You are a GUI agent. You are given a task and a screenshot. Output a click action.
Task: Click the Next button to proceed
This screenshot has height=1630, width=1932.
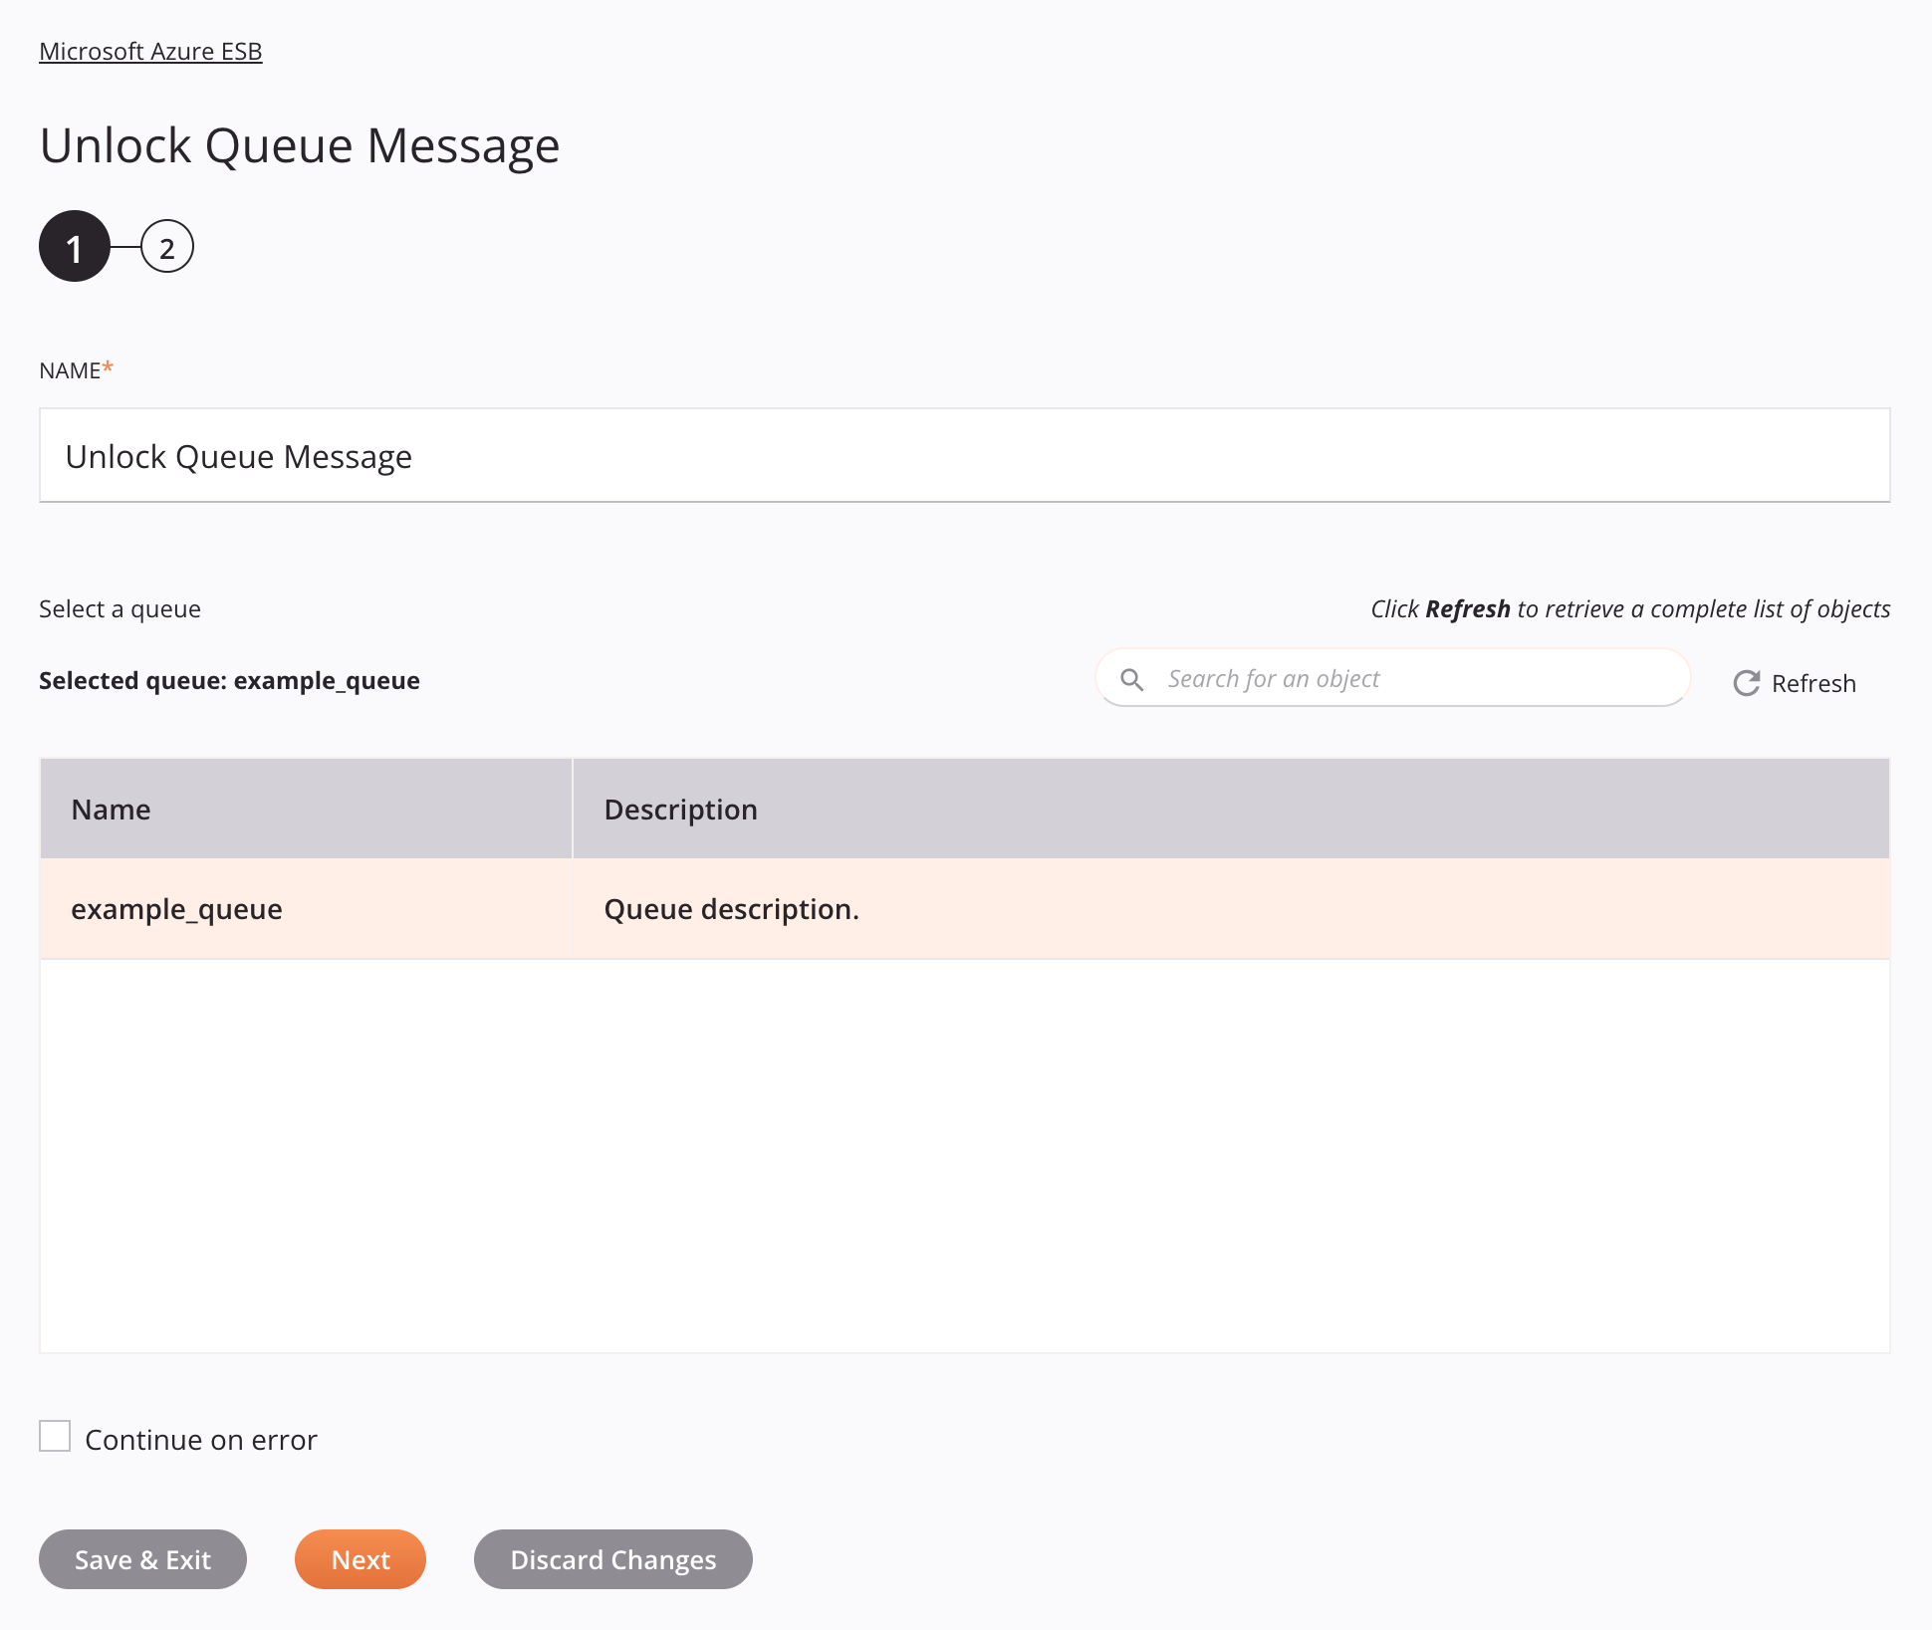[359, 1559]
